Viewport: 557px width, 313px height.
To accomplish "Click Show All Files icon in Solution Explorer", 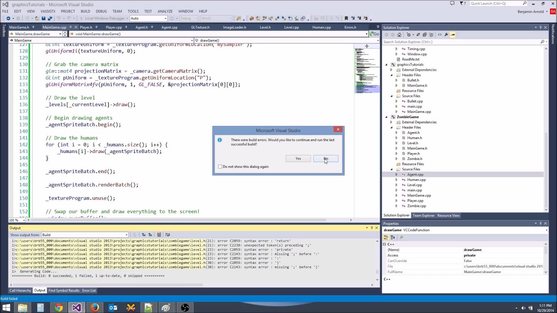I will click(431, 35).
